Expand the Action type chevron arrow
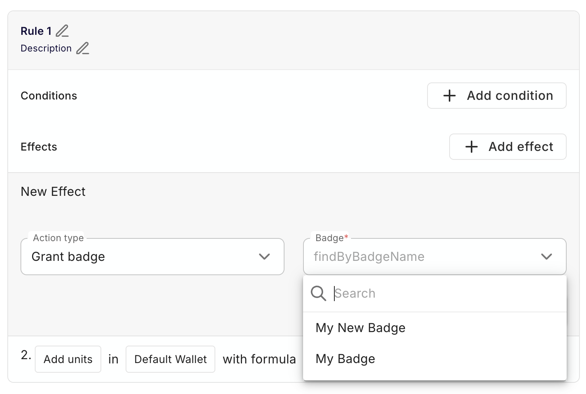The width and height of the screenshot is (586, 394). 264,257
